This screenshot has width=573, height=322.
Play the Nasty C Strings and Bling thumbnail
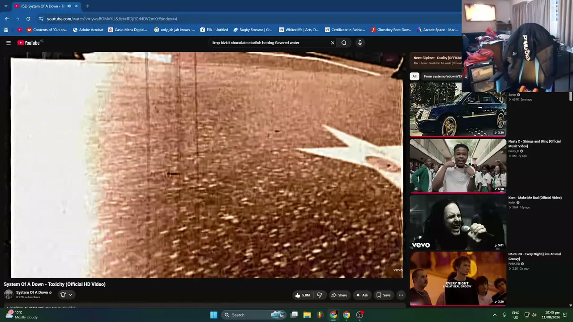pos(458,165)
